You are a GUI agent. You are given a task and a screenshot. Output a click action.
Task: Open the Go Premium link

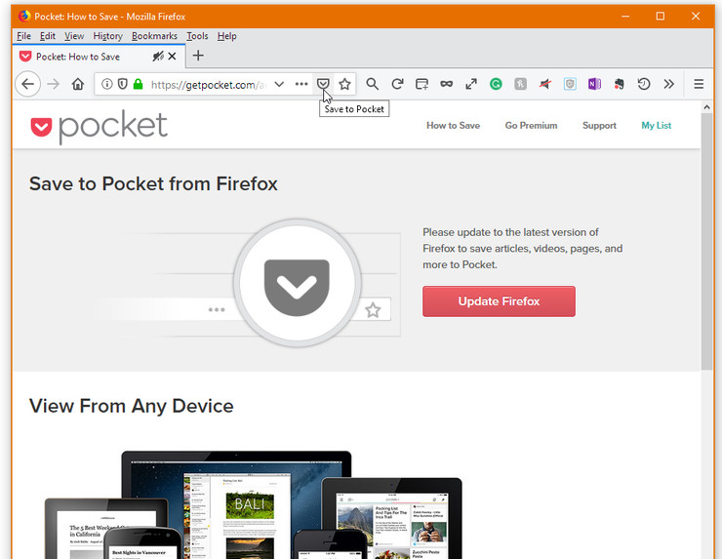[531, 125]
